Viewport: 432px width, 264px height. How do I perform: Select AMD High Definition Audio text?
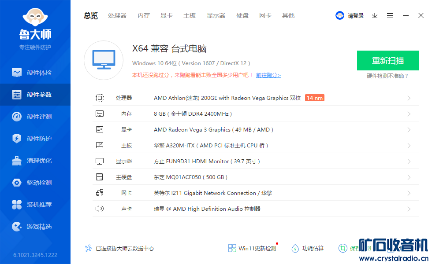pyautogui.click(x=207, y=209)
